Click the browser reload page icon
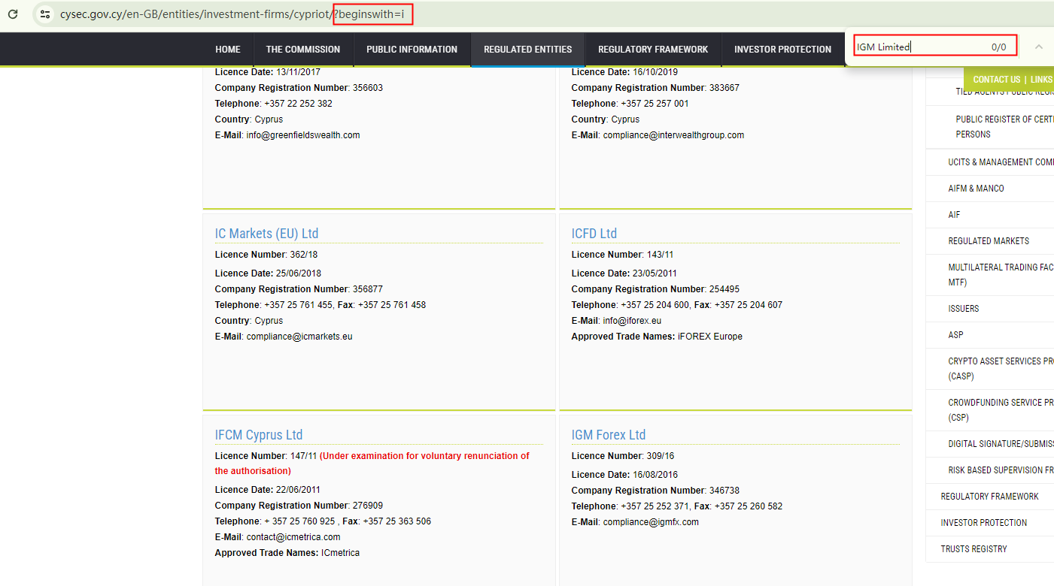This screenshot has height=586, width=1054. coord(13,14)
